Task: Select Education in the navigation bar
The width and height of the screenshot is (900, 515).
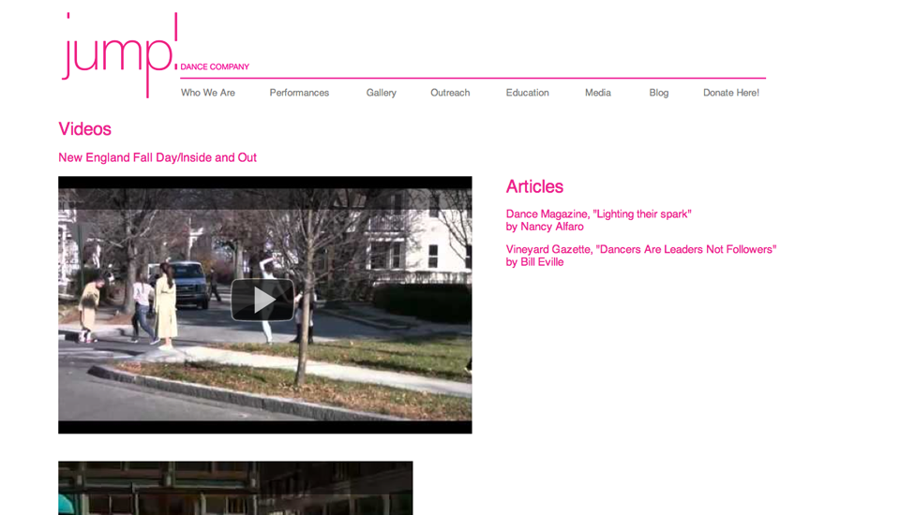Action: [x=527, y=93]
